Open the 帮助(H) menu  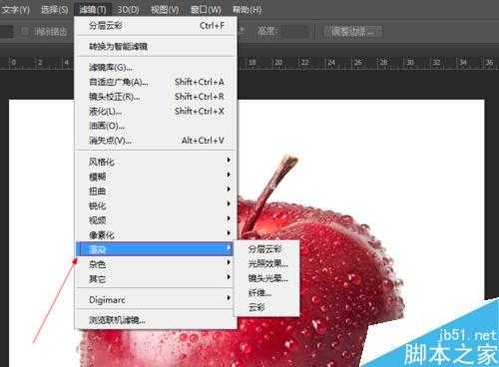click(x=247, y=9)
